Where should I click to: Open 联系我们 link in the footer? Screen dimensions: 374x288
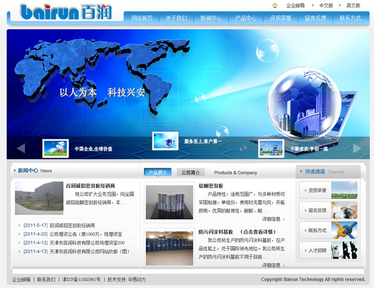click(x=46, y=279)
